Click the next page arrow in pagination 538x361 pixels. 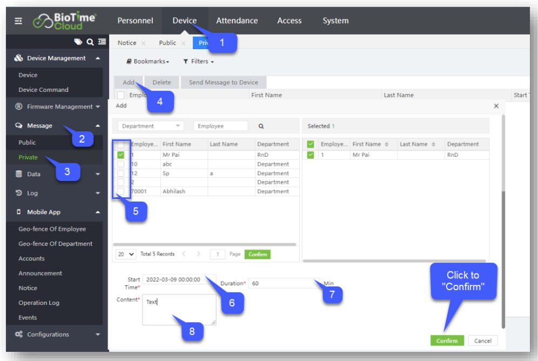click(199, 254)
